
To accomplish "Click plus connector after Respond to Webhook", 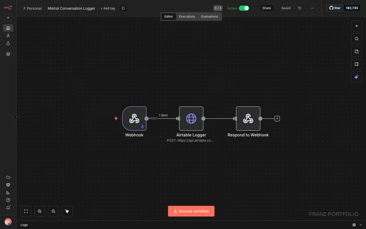I will coord(277,118).
